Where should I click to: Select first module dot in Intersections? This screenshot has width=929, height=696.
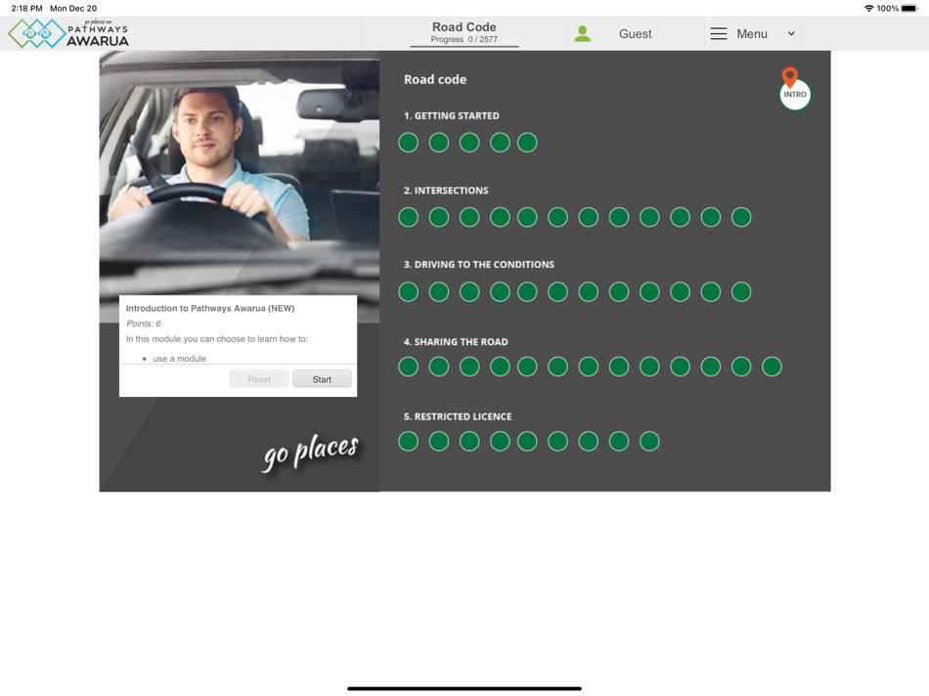(x=408, y=217)
